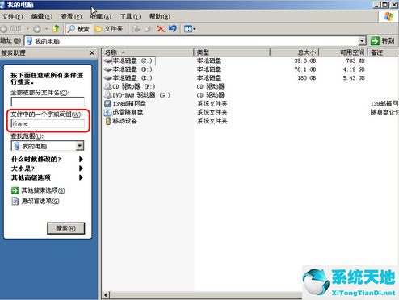Screen dimensions: 399x300
Task: Sort by the Comments (备注) column header
Action: [383, 52]
